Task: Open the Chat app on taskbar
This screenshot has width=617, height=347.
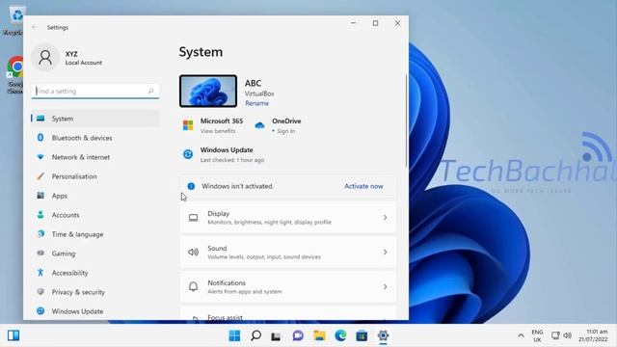Action: click(298, 335)
